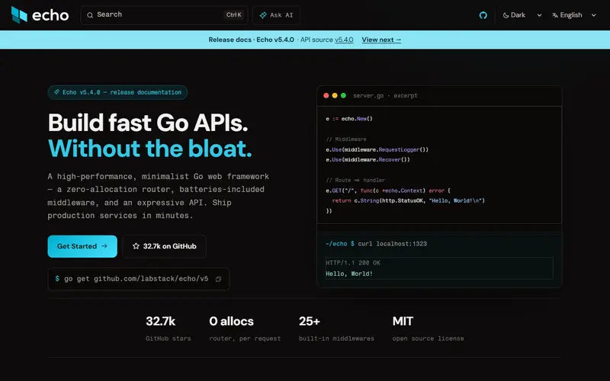Click the e := echo.New() code line

pyautogui.click(x=349, y=119)
